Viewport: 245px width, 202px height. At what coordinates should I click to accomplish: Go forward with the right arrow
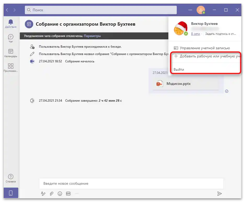point(15,10)
